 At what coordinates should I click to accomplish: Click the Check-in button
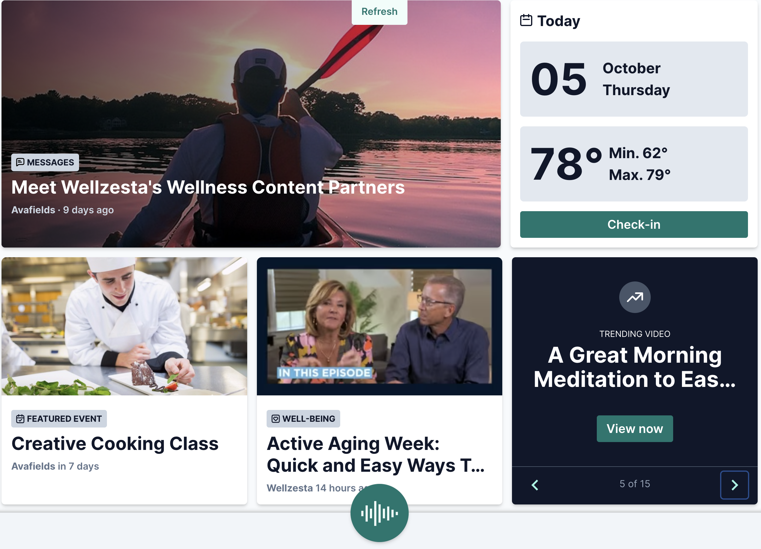(634, 225)
